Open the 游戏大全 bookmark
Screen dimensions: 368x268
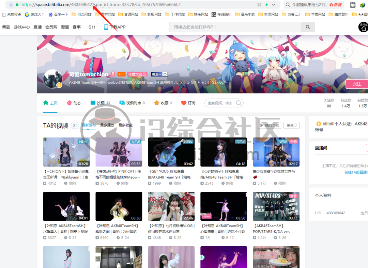(x=34, y=15)
